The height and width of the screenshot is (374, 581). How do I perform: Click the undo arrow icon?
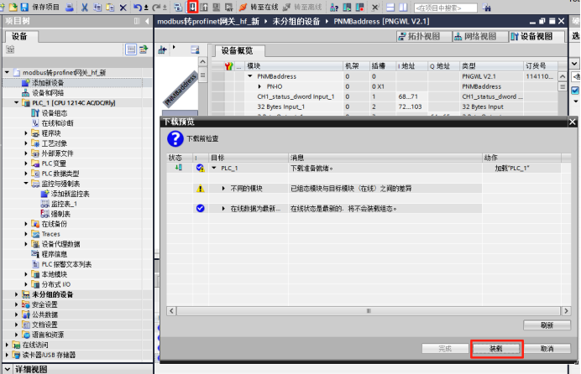click(x=138, y=7)
